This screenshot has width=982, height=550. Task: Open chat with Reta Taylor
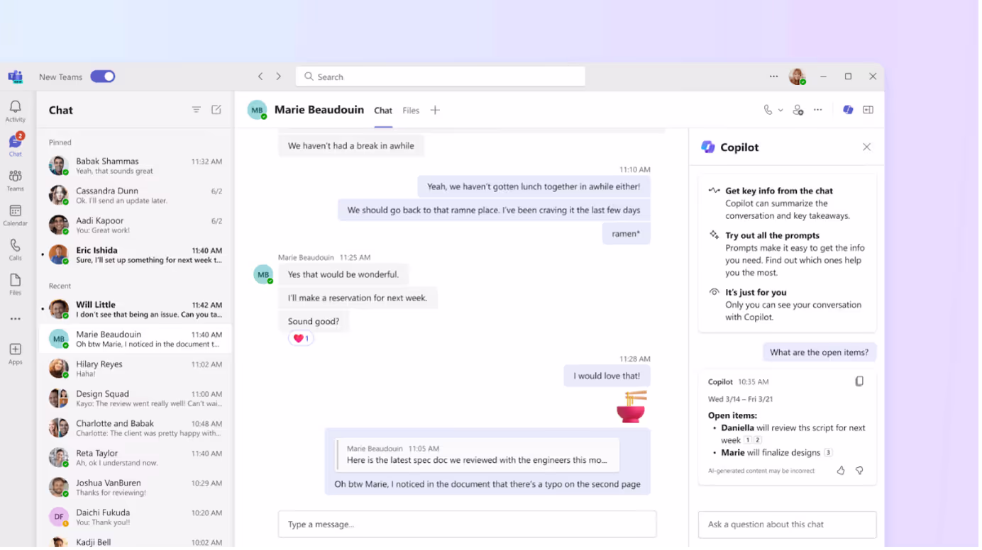click(135, 459)
